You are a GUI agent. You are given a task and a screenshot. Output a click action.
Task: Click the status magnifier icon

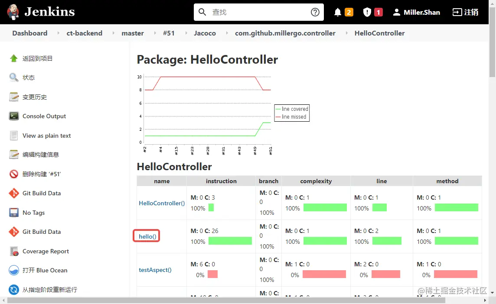[x=13, y=78]
